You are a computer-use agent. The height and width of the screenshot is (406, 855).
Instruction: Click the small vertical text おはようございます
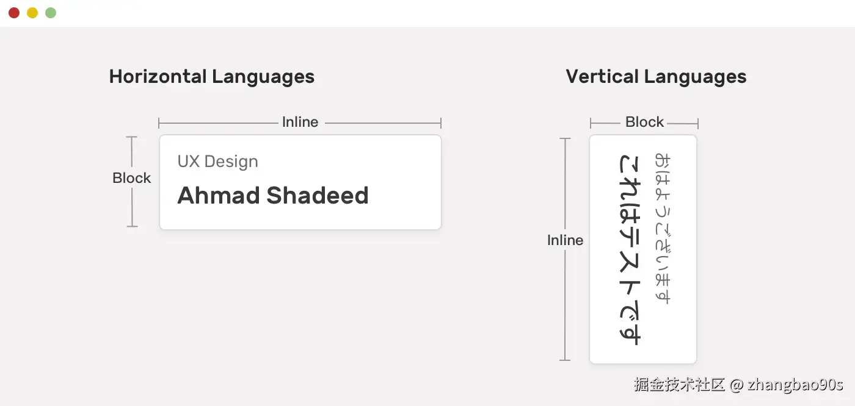tap(662, 228)
